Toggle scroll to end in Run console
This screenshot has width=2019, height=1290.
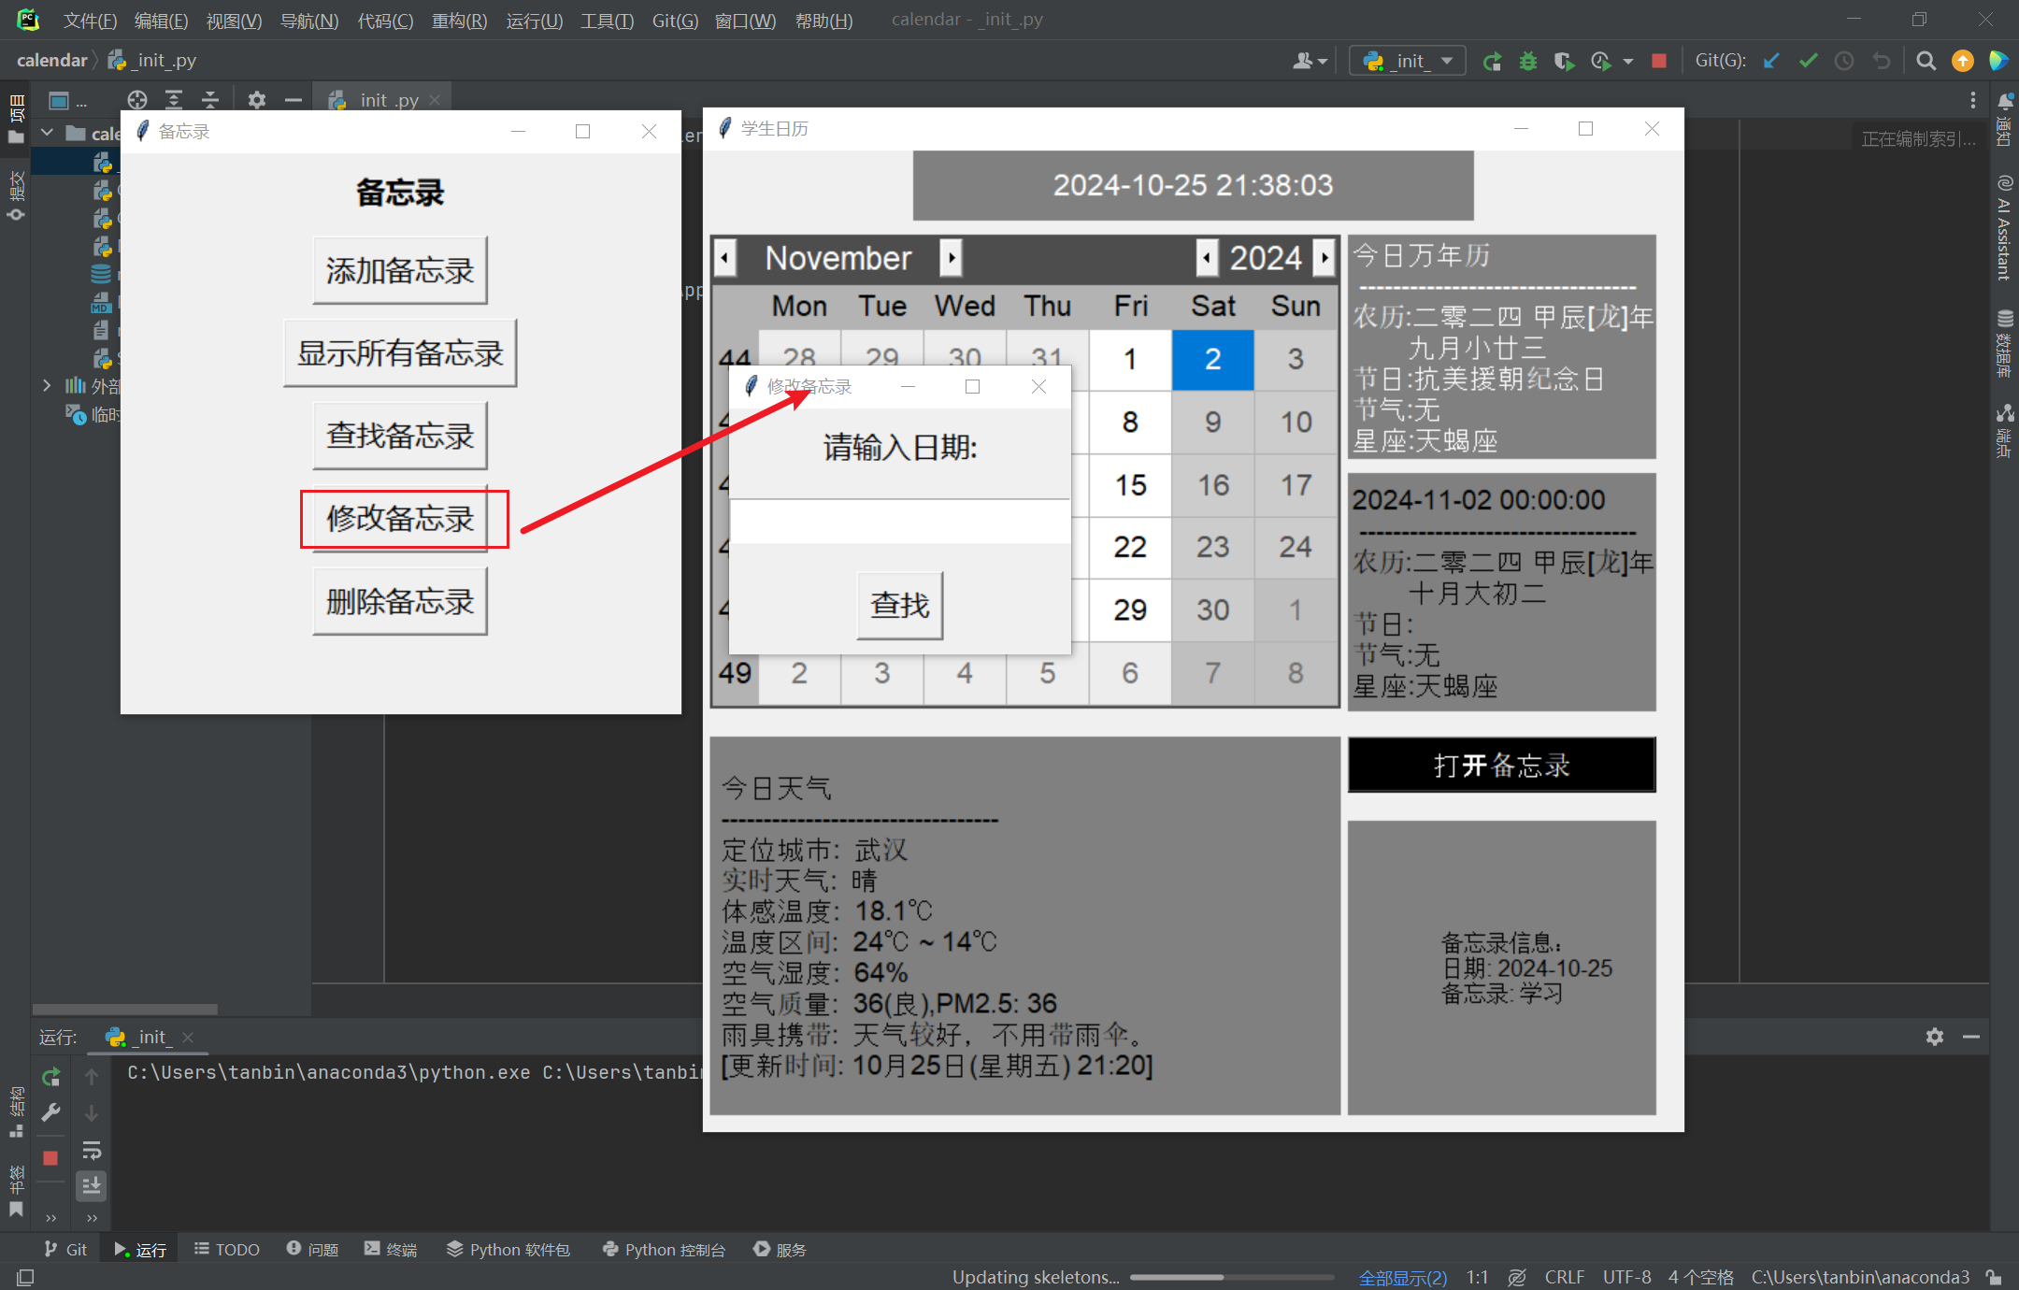(92, 1185)
